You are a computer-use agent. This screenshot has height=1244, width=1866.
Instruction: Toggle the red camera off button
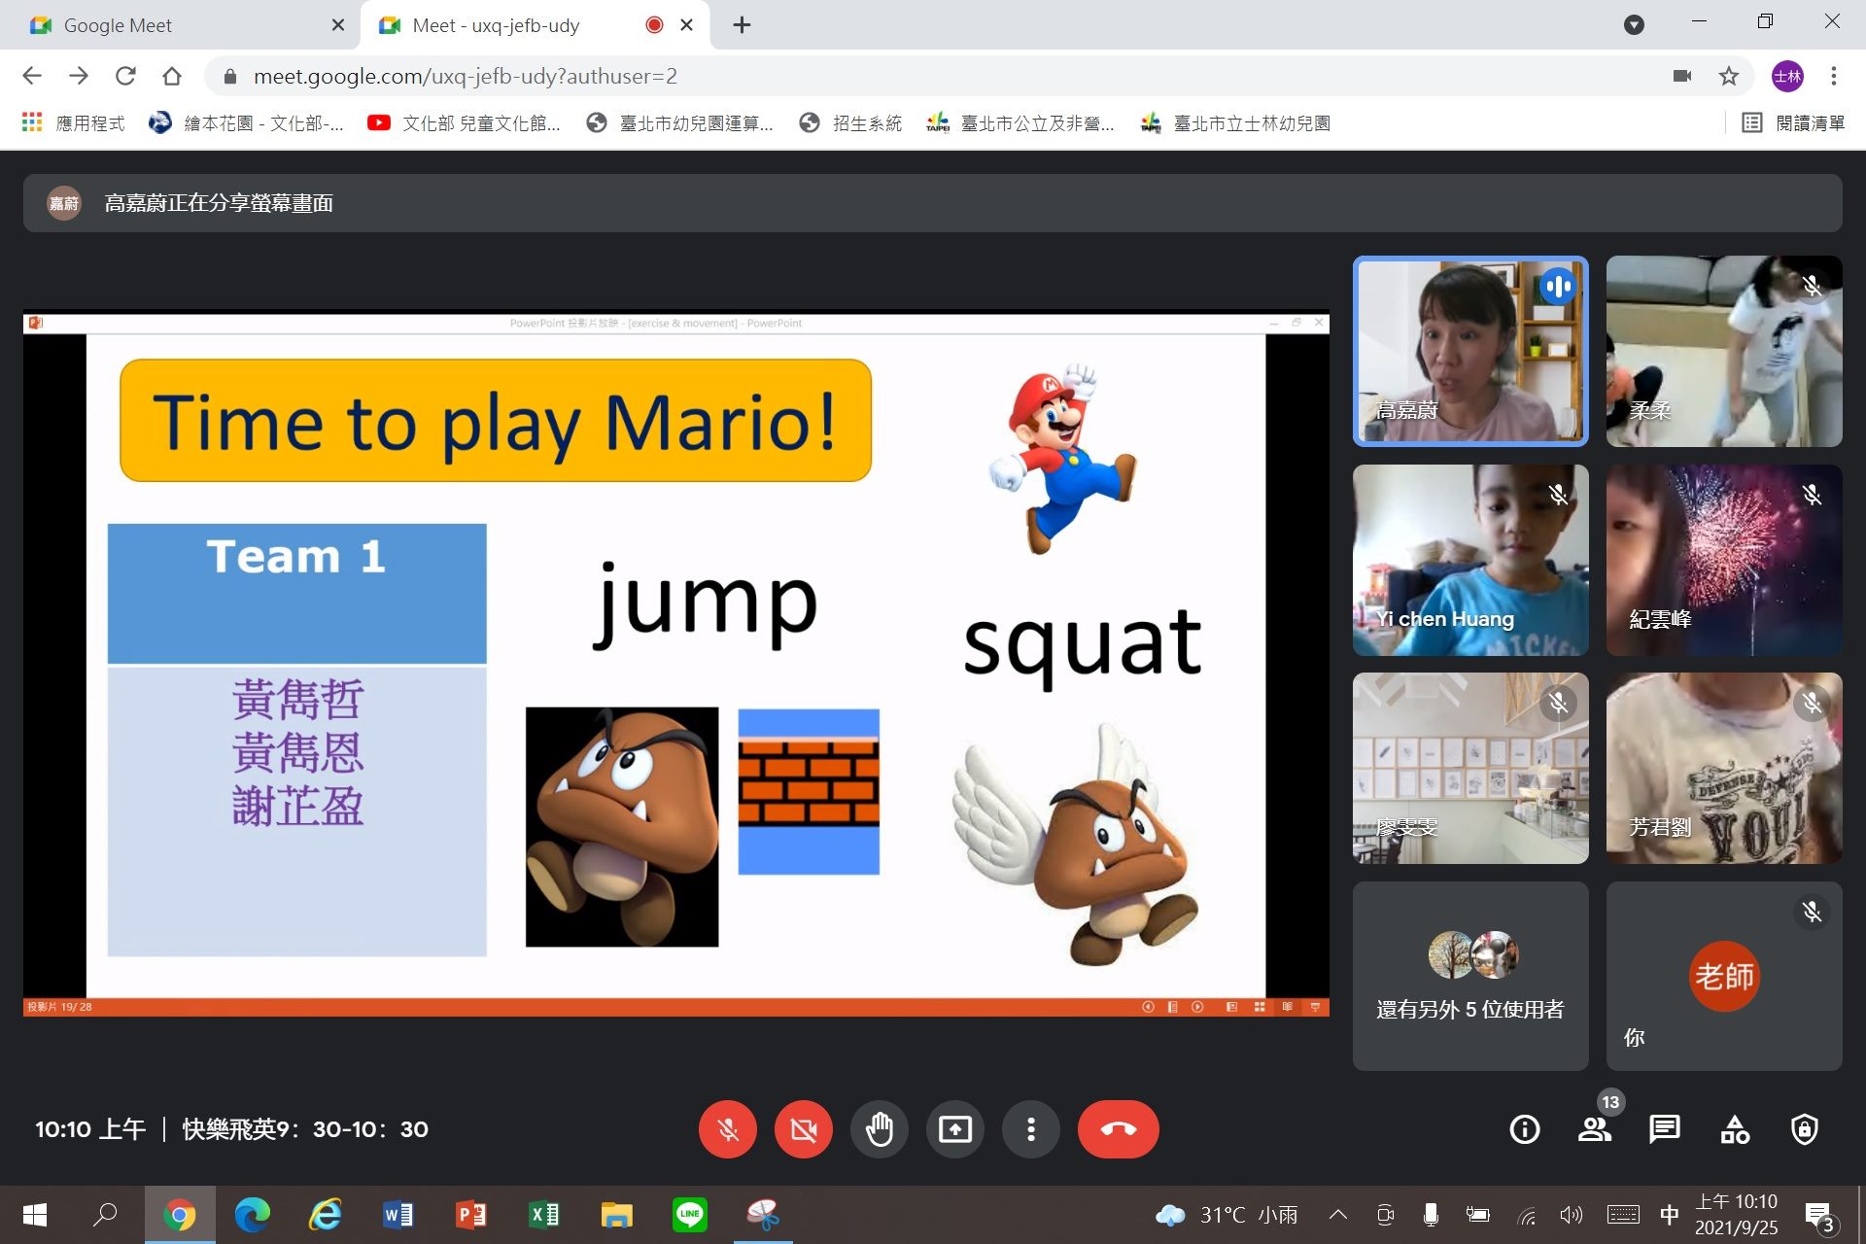[804, 1129]
